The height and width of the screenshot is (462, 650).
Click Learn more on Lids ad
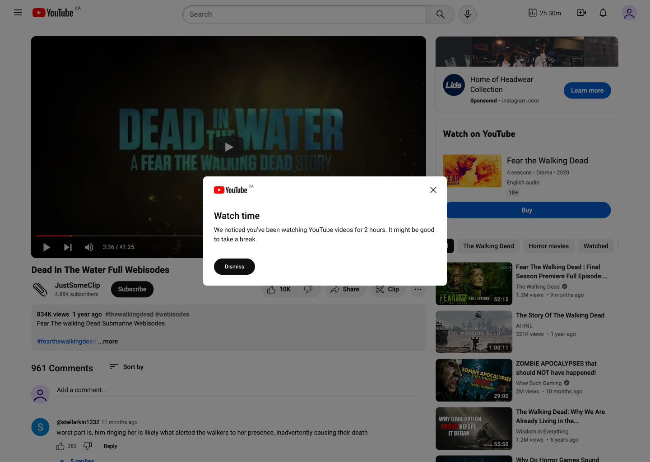[587, 91]
